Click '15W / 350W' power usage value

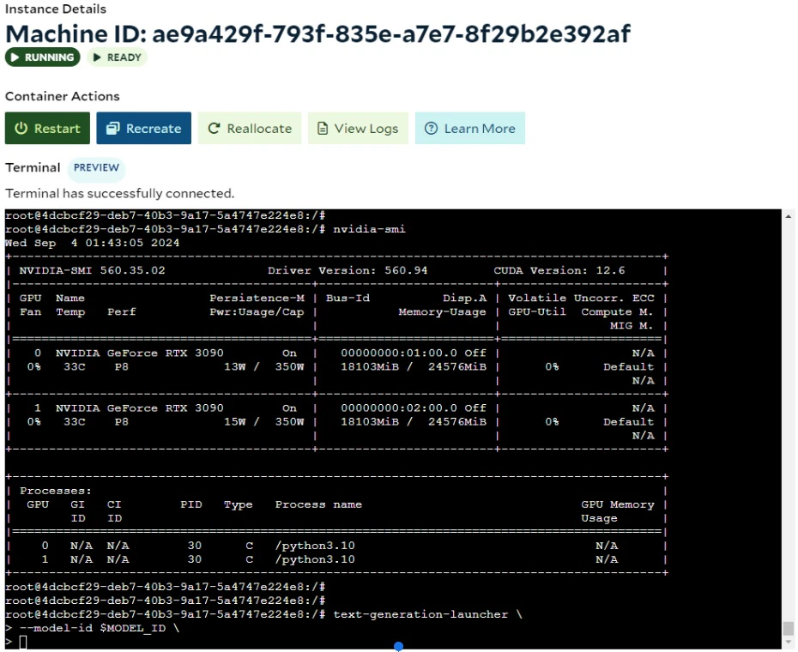click(263, 421)
